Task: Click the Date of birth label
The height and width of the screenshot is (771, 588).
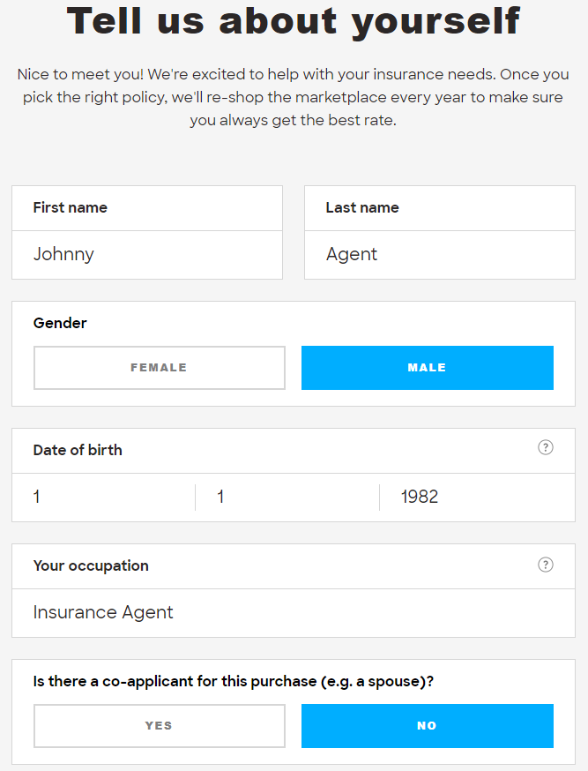Action: coord(78,450)
